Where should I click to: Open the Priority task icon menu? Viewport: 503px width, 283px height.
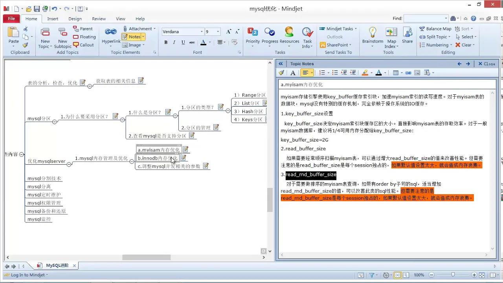click(253, 37)
